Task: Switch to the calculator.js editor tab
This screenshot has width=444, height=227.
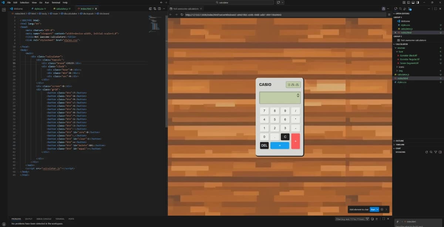Action: point(61,8)
